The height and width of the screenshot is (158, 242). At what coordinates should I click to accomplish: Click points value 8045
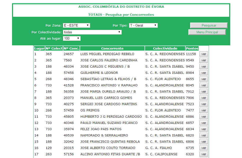(x=190, y=85)
